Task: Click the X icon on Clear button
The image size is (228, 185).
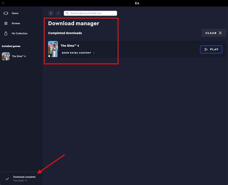Action: pos(220,33)
